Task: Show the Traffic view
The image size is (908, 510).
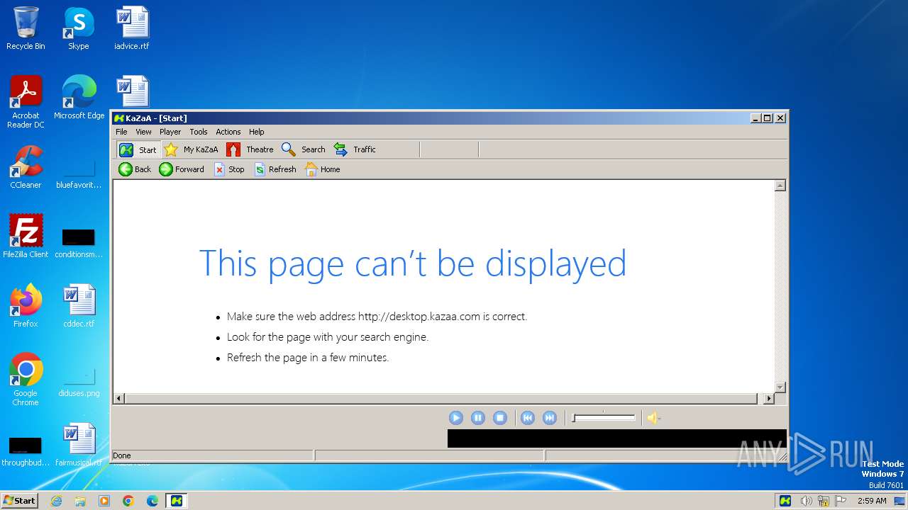Action: pyautogui.click(x=355, y=149)
